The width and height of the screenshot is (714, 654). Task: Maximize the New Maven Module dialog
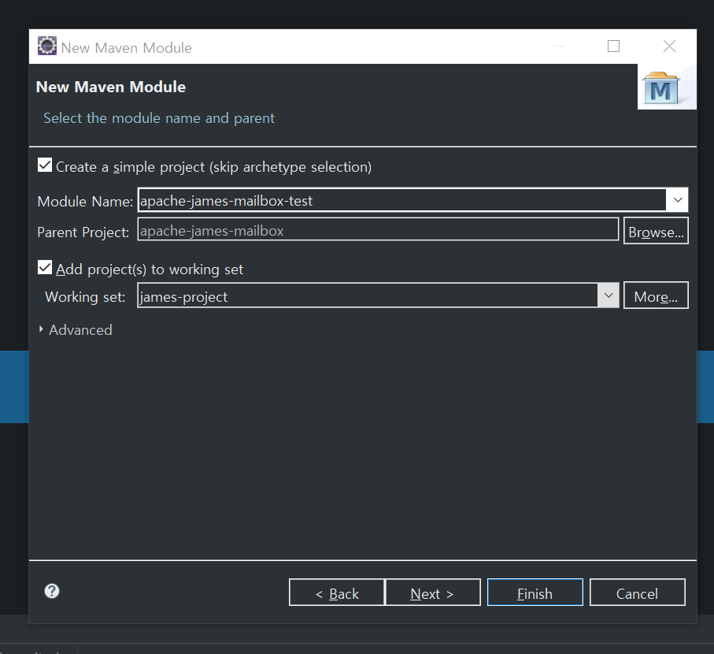613,46
